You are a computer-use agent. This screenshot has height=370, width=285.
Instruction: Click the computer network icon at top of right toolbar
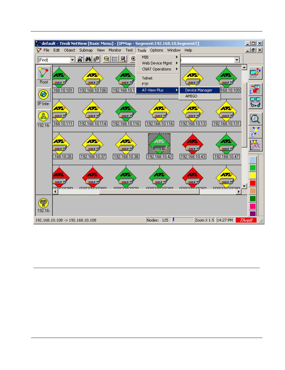point(255,73)
